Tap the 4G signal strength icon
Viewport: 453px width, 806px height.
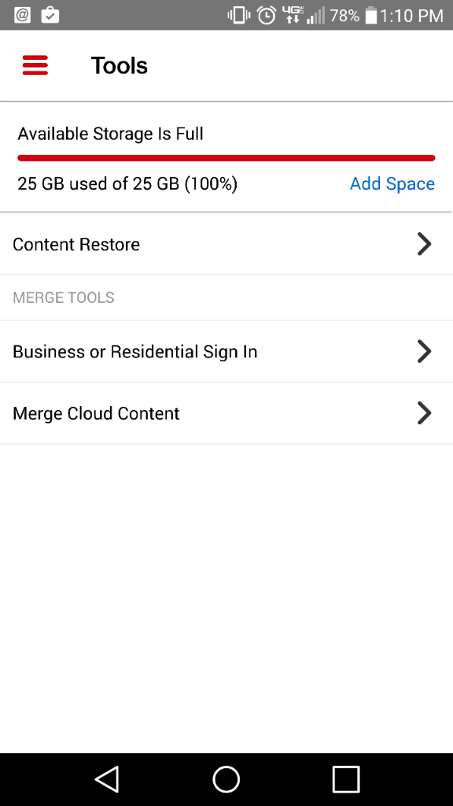click(304, 16)
